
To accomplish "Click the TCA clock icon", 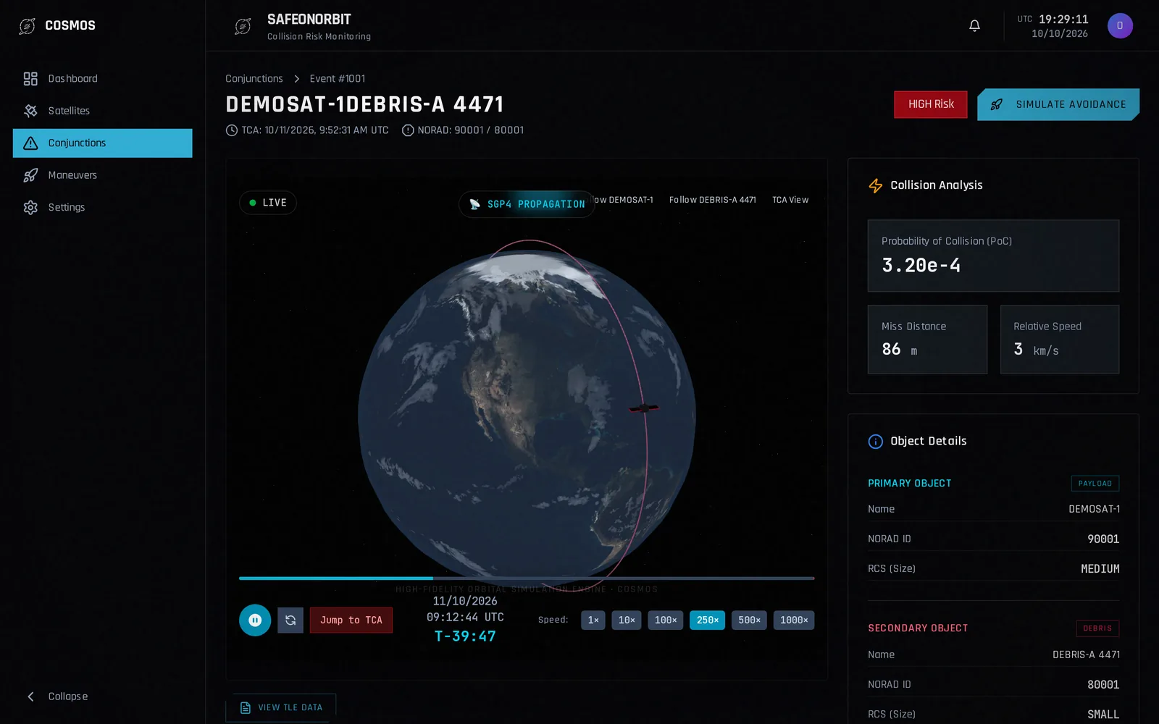I will (232, 130).
